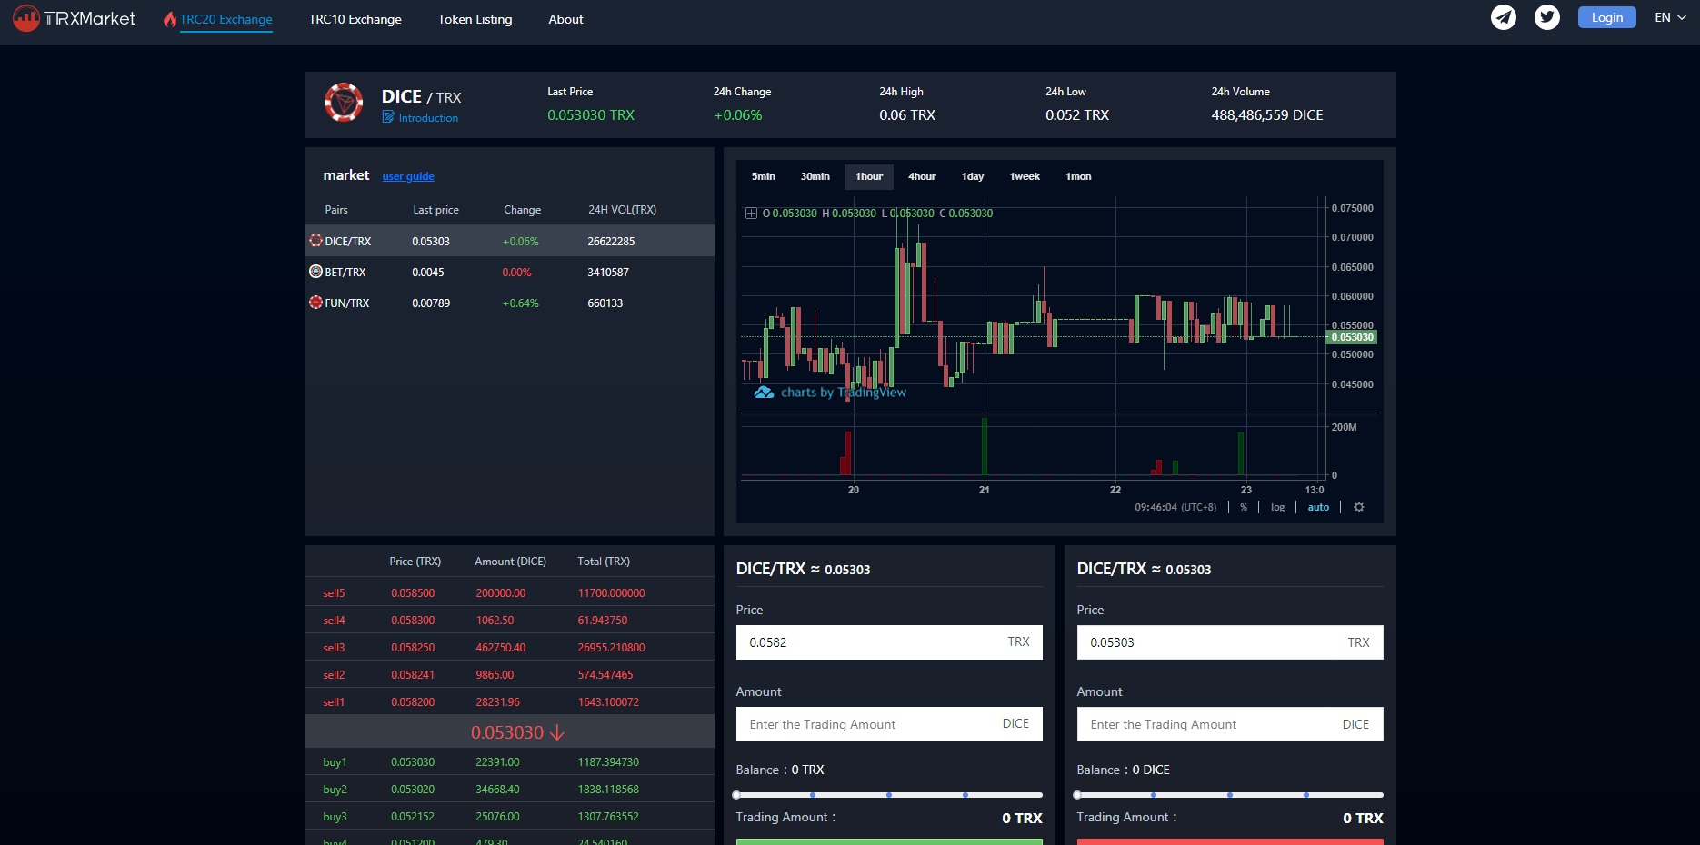Click the TradingView cloud logo

click(764, 393)
